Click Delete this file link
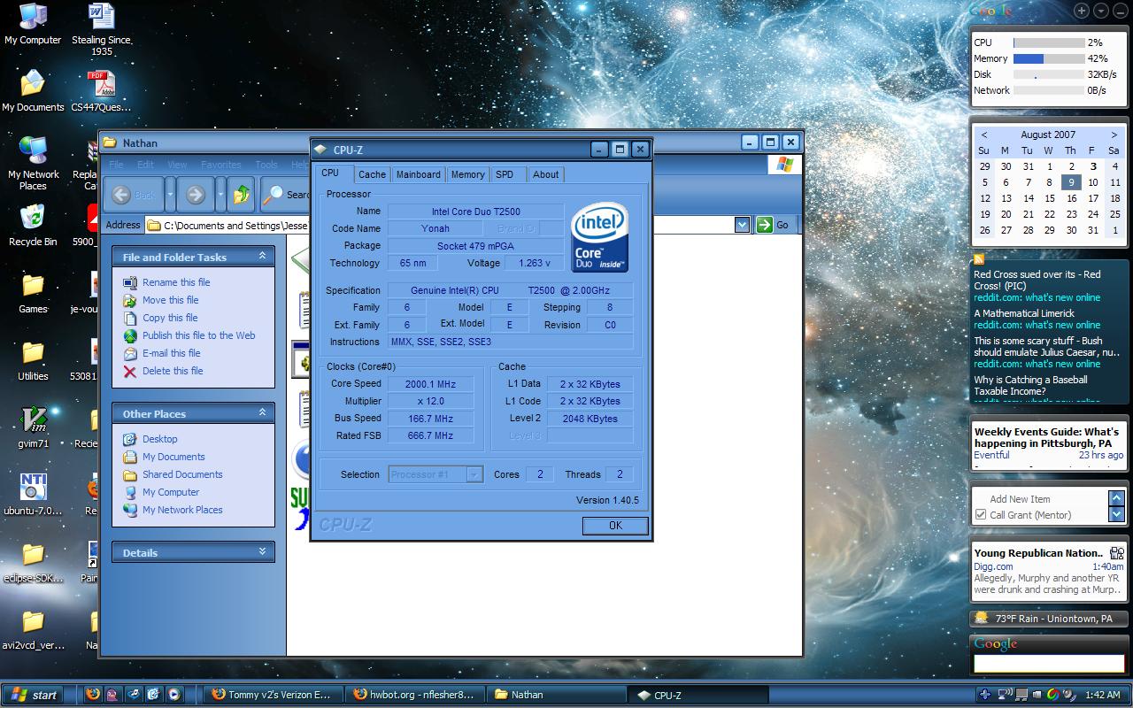Screen dimensions: 1133x708 click(x=173, y=371)
